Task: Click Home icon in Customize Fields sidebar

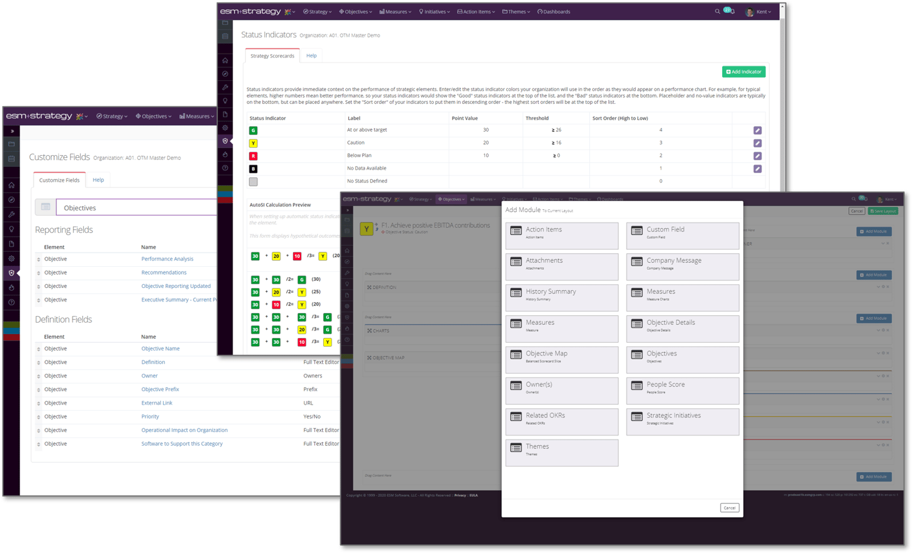Action: click(11, 185)
